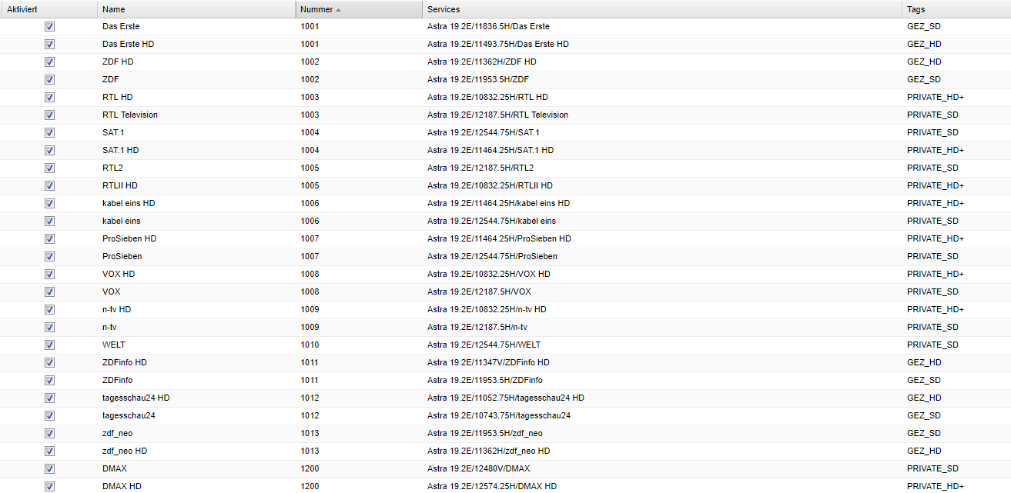Viewport: 1011px width, 493px height.
Task: Click the Nummer column header
Action: tap(359, 9)
